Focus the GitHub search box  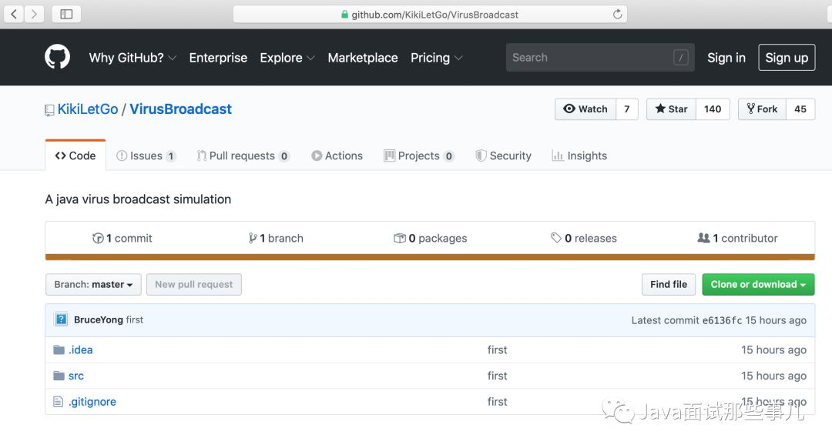tap(599, 57)
